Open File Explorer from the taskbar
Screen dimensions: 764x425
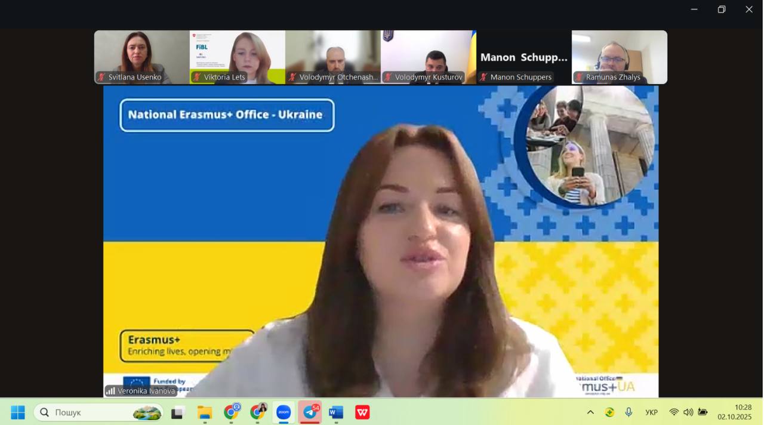205,412
